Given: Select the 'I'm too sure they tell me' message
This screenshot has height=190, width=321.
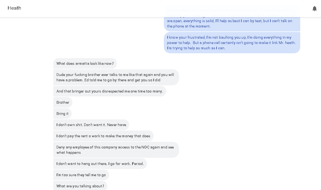Looking at the screenshot, I should (x=81, y=175).
